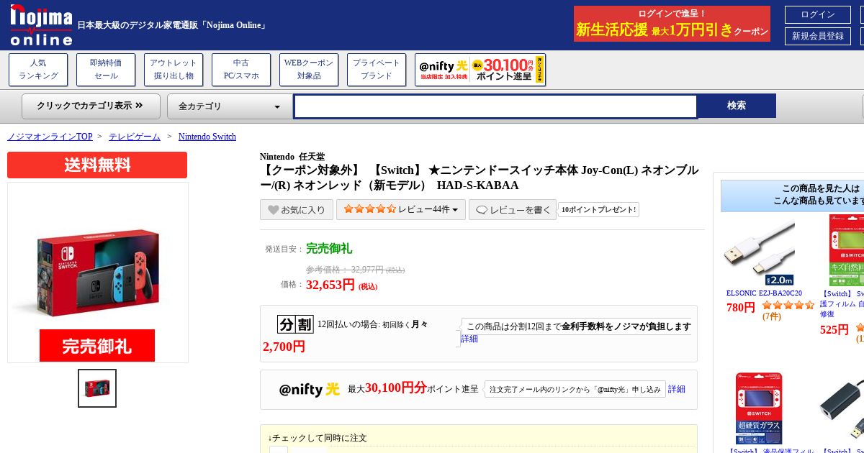Expand クリックでカテゴリ表示 category list
Screen dimensions: 864x453
tap(91, 106)
